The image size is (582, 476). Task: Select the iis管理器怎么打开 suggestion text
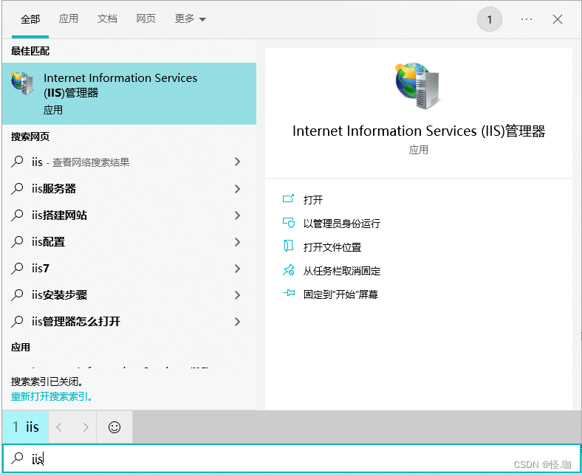pos(76,322)
